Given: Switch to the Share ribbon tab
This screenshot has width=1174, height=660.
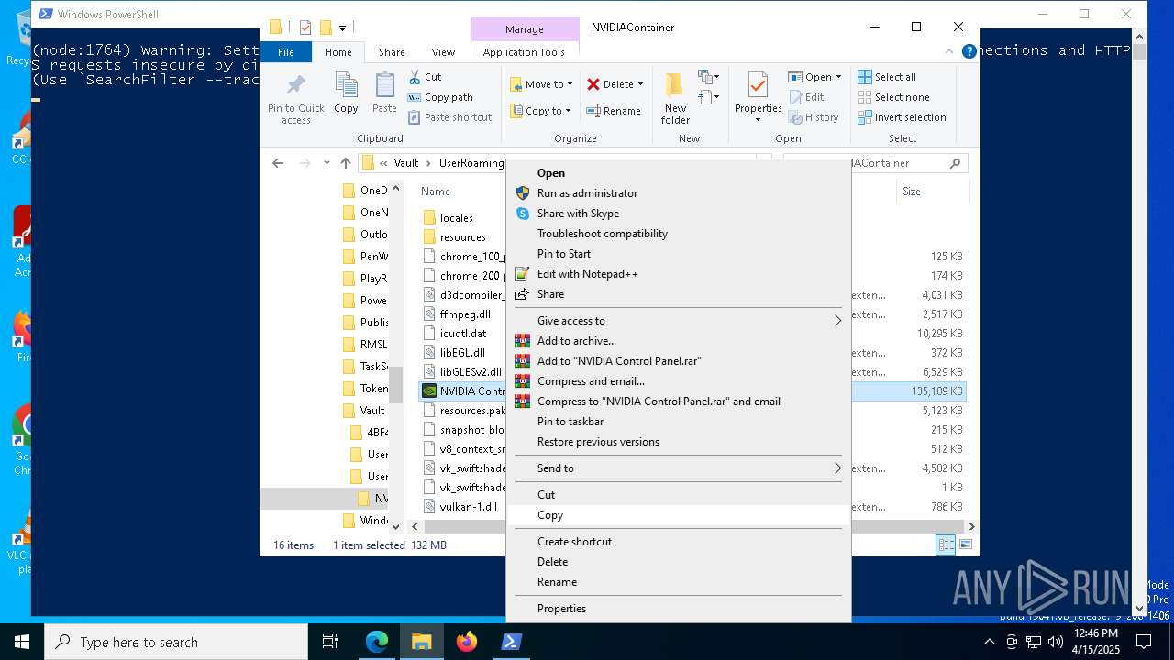Looking at the screenshot, I should (392, 52).
